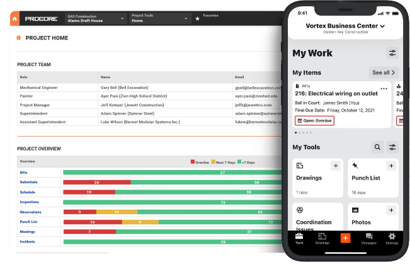Switch to the Messages tab in bottom bar
The image size is (410, 274).
click(x=368, y=239)
